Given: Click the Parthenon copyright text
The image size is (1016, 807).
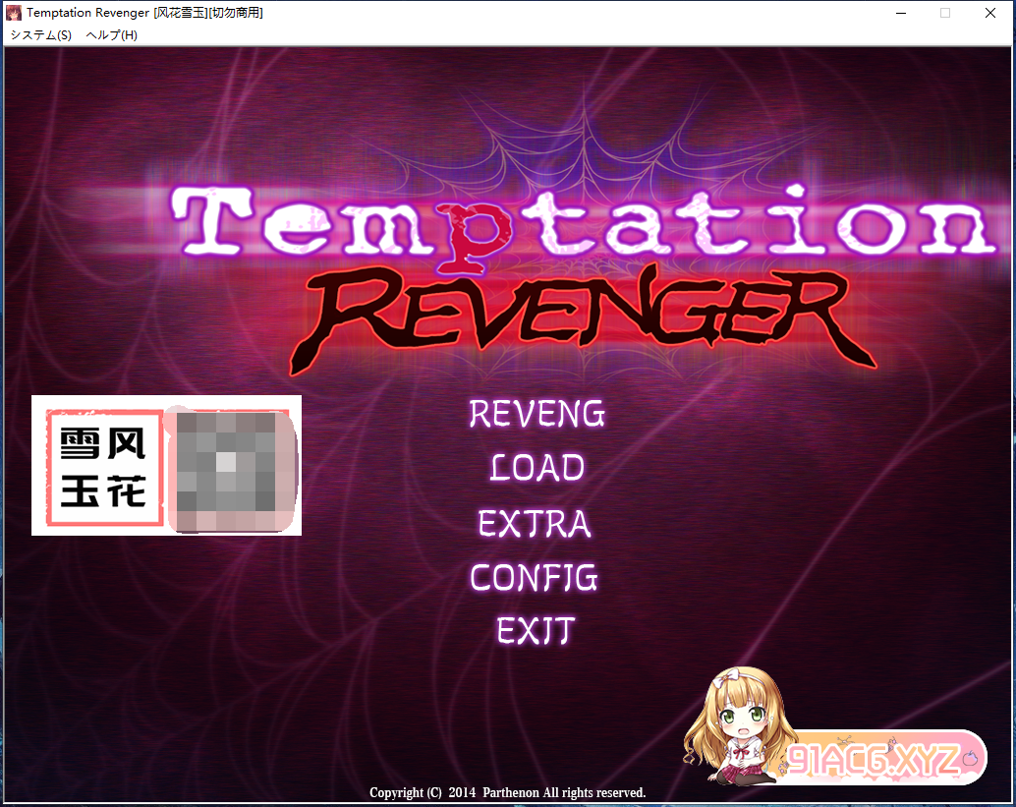Looking at the screenshot, I should pyautogui.click(x=507, y=792).
